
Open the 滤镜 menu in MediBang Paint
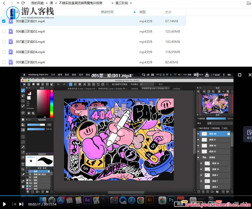(74, 75)
